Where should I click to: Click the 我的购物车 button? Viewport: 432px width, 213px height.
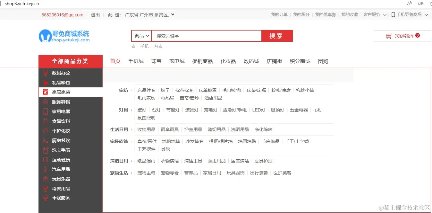click(x=402, y=36)
